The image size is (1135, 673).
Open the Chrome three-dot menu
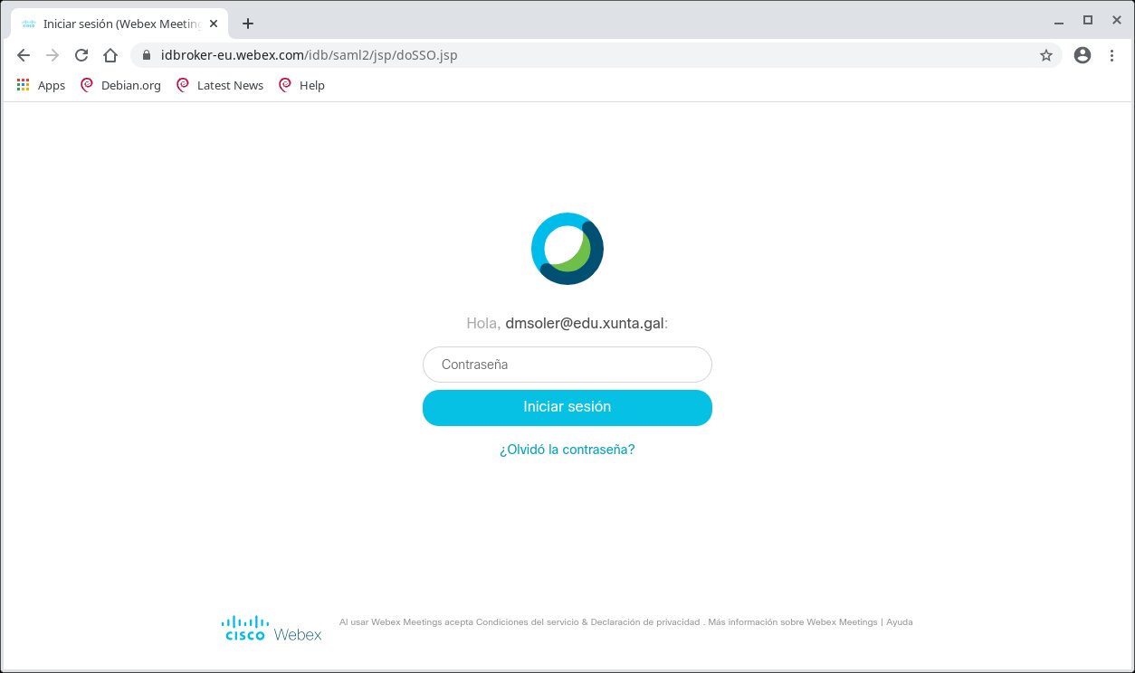coord(1112,55)
